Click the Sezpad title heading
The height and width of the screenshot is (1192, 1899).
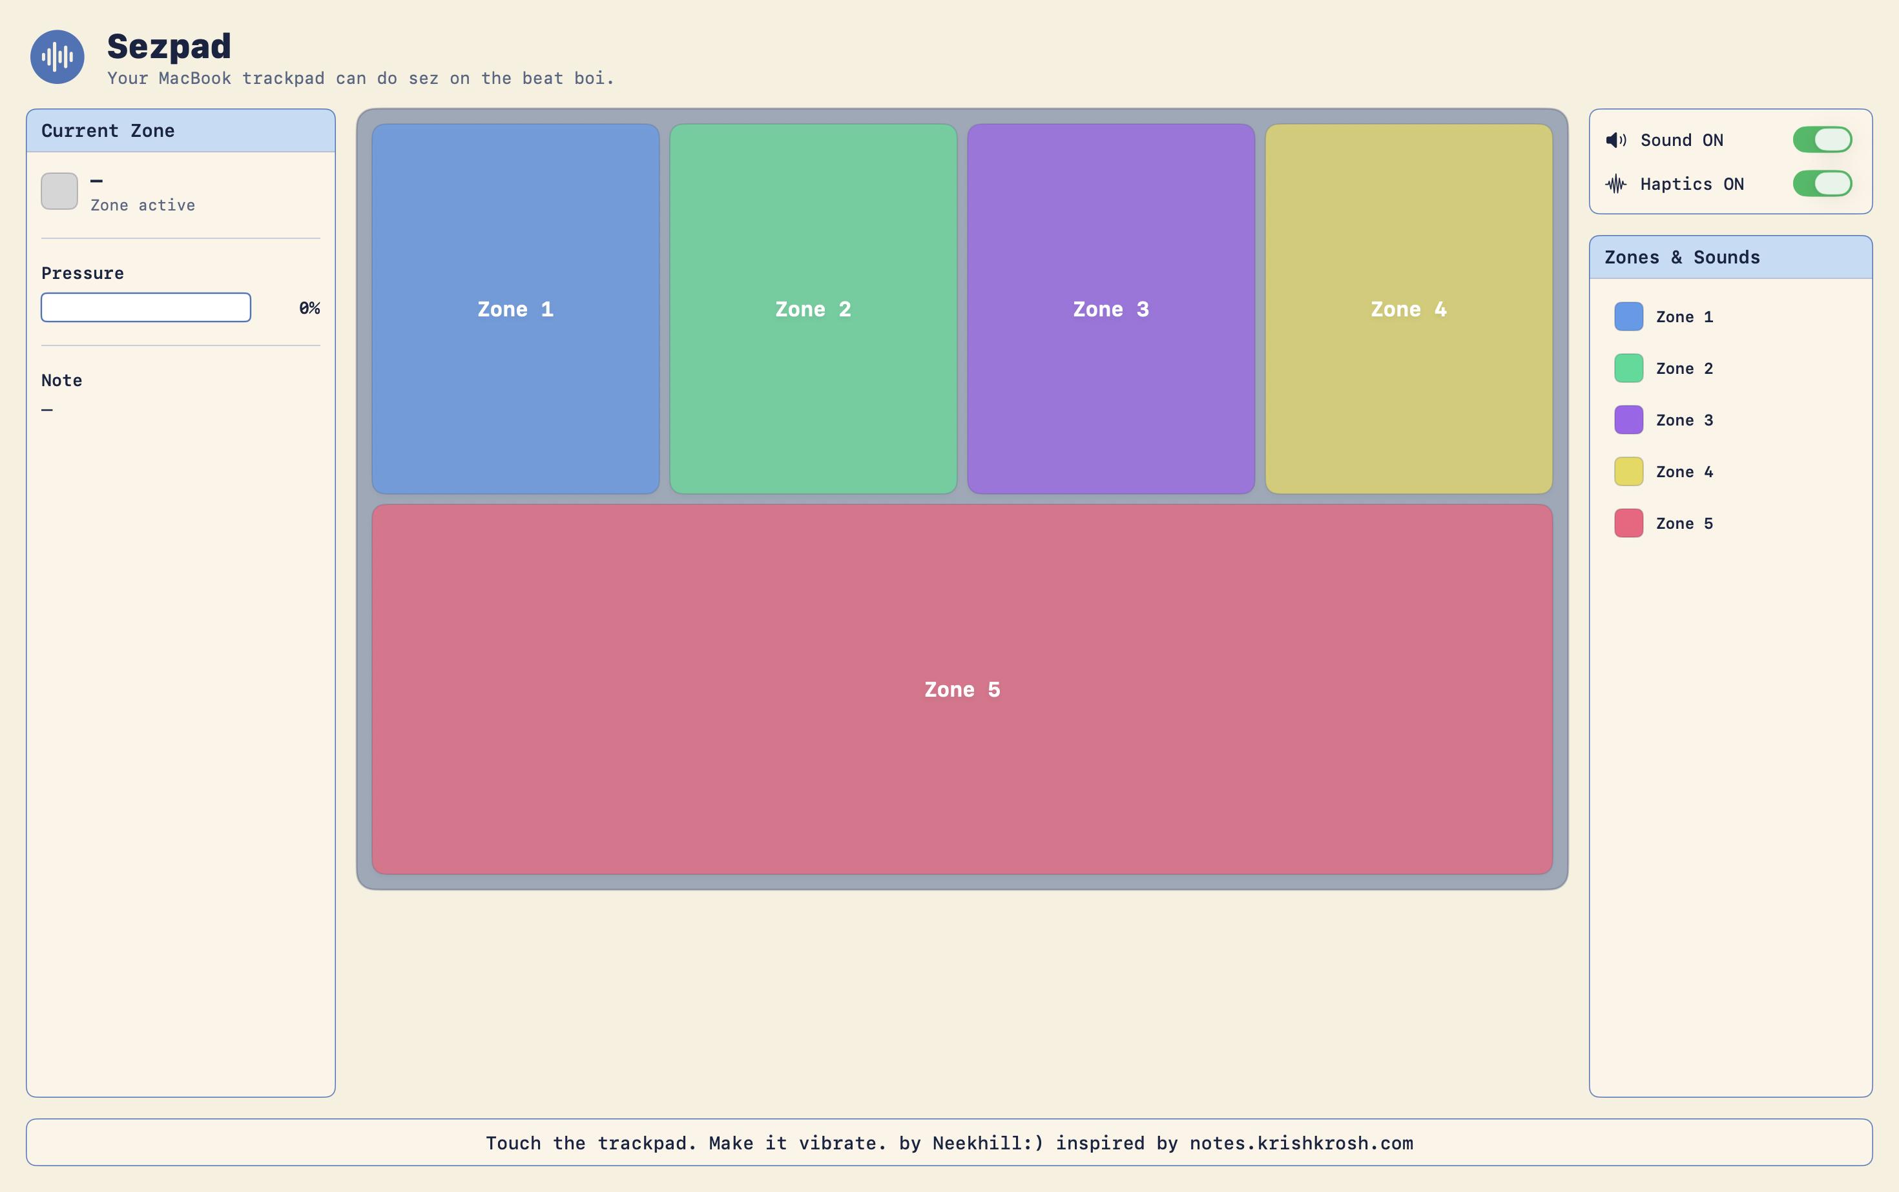coord(169,46)
